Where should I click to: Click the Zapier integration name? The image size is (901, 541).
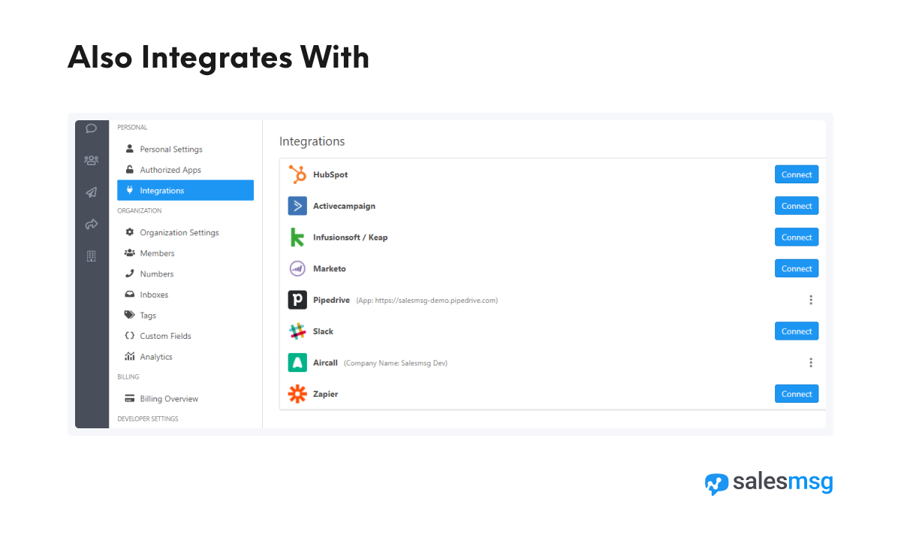point(325,394)
